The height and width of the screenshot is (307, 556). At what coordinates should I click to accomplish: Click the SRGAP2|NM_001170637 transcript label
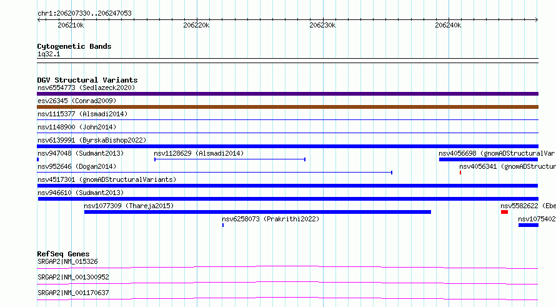pos(73,293)
